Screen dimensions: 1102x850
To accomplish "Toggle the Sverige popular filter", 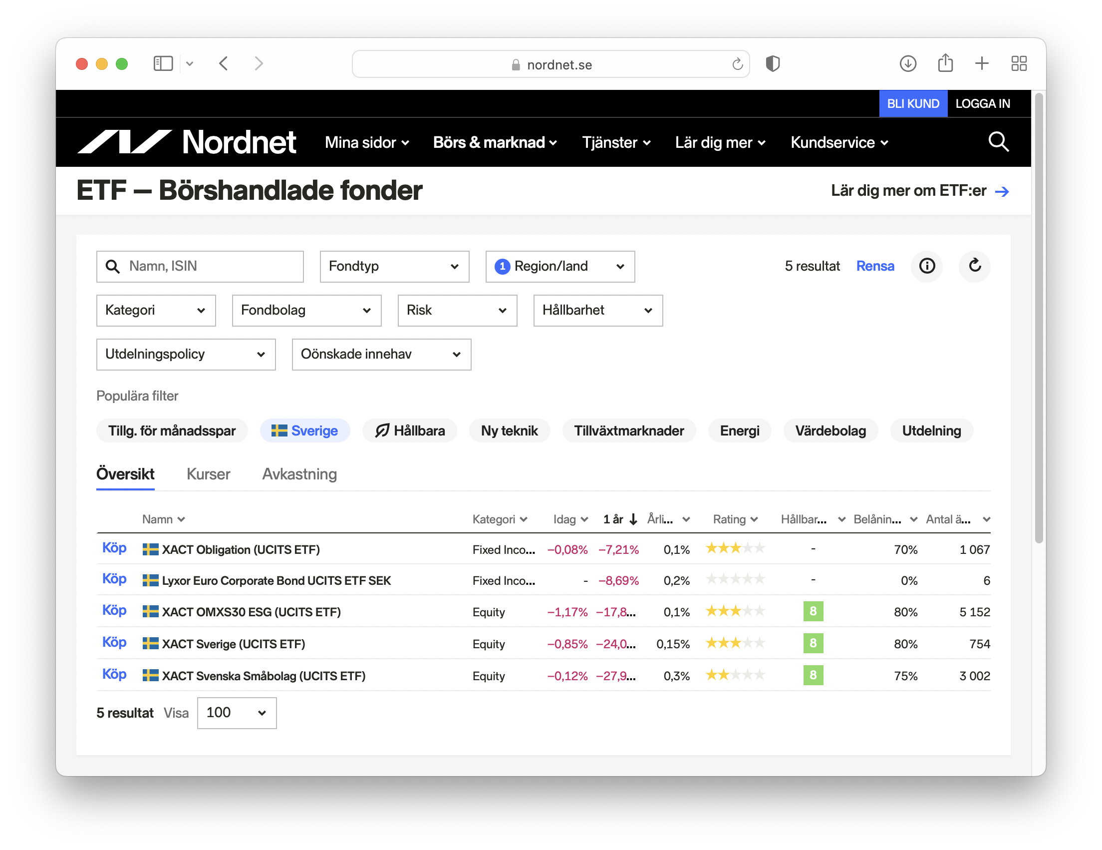I will click(305, 430).
